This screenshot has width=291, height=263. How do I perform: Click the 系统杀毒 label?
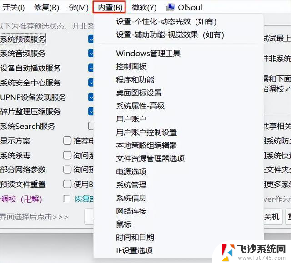click(x=15, y=155)
